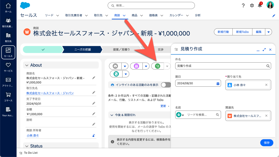Click the global search field
The width and height of the screenshot is (279, 157).
click(151, 5)
